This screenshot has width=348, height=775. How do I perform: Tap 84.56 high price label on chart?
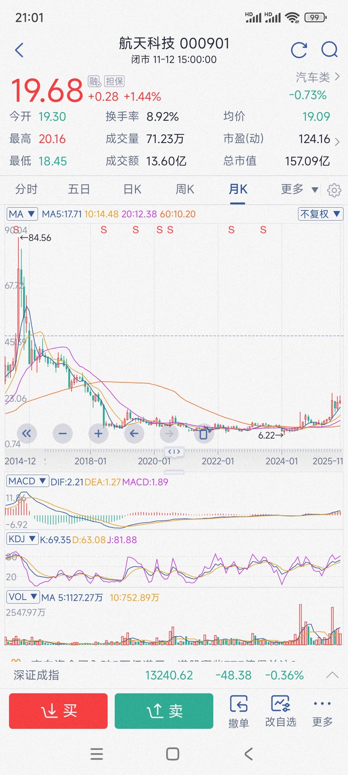[40, 238]
